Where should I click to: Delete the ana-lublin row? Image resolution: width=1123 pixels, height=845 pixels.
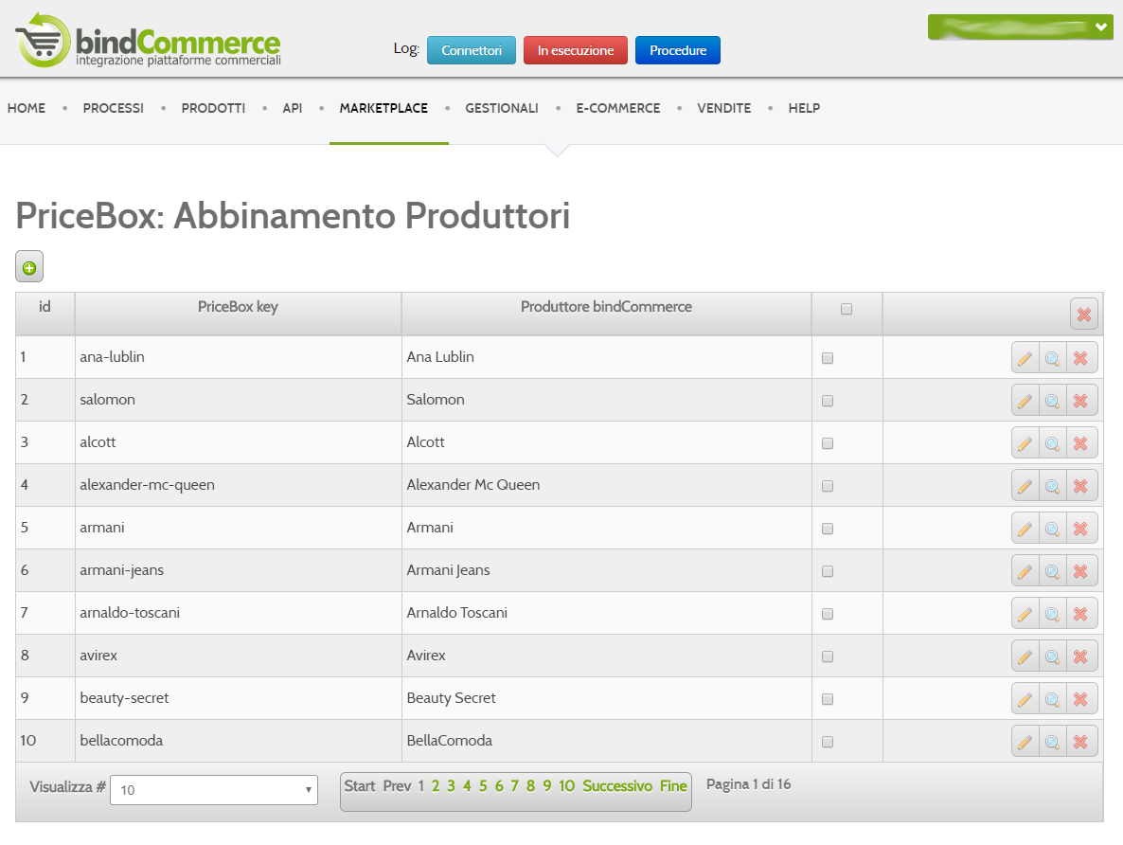point(1080,358)
